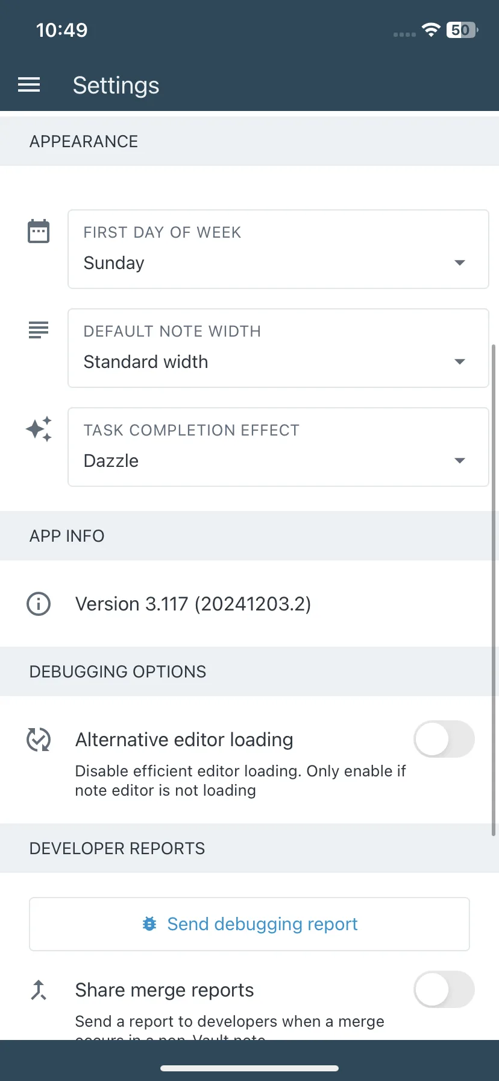The height and width of the screenshot is (1081, 499).
Task: Tap the text lines icon beside Default Note Width
Action: point(39,330)
